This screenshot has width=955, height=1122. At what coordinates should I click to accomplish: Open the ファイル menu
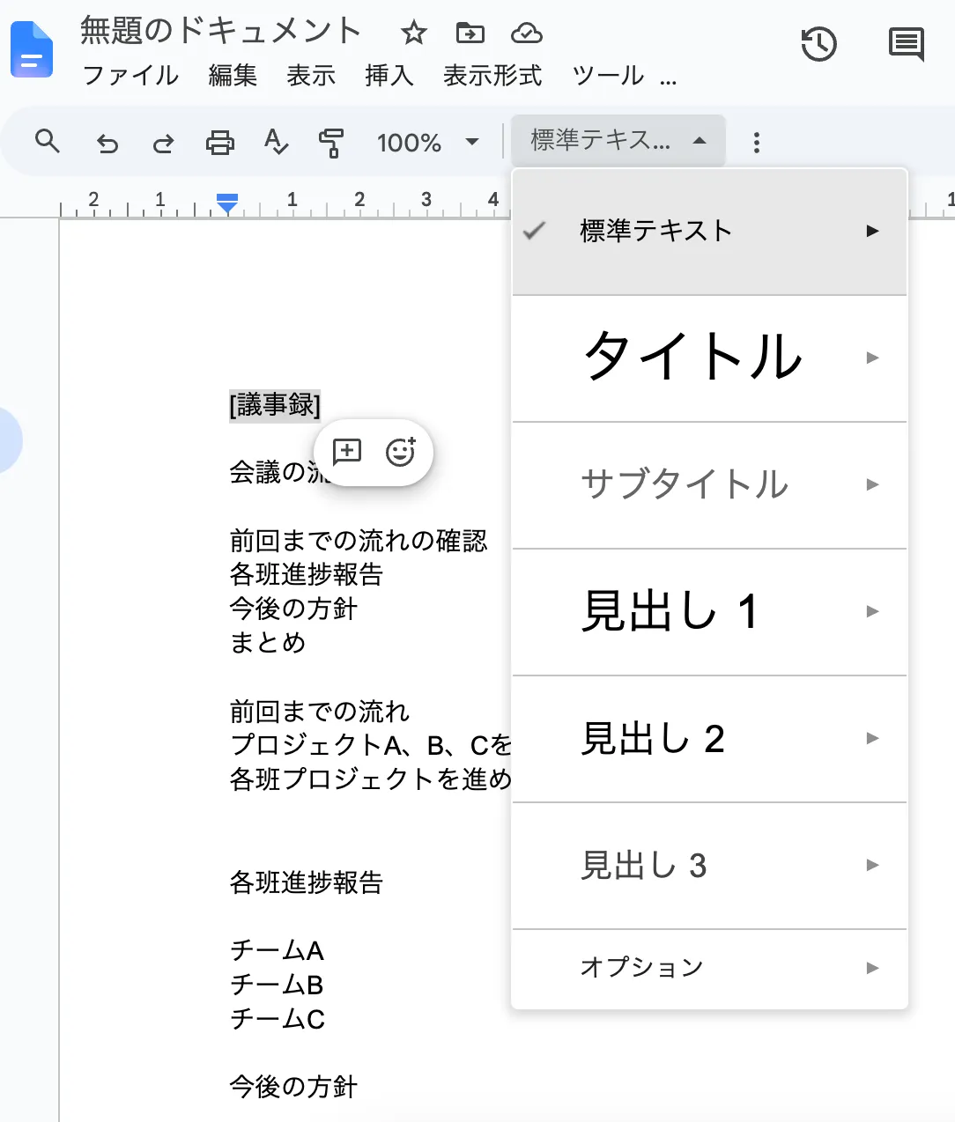(x=130, y=76)
